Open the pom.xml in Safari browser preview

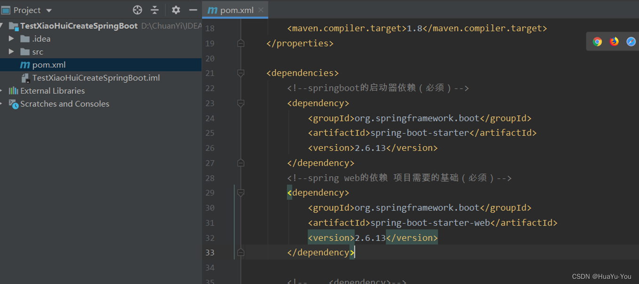(630, 41)
